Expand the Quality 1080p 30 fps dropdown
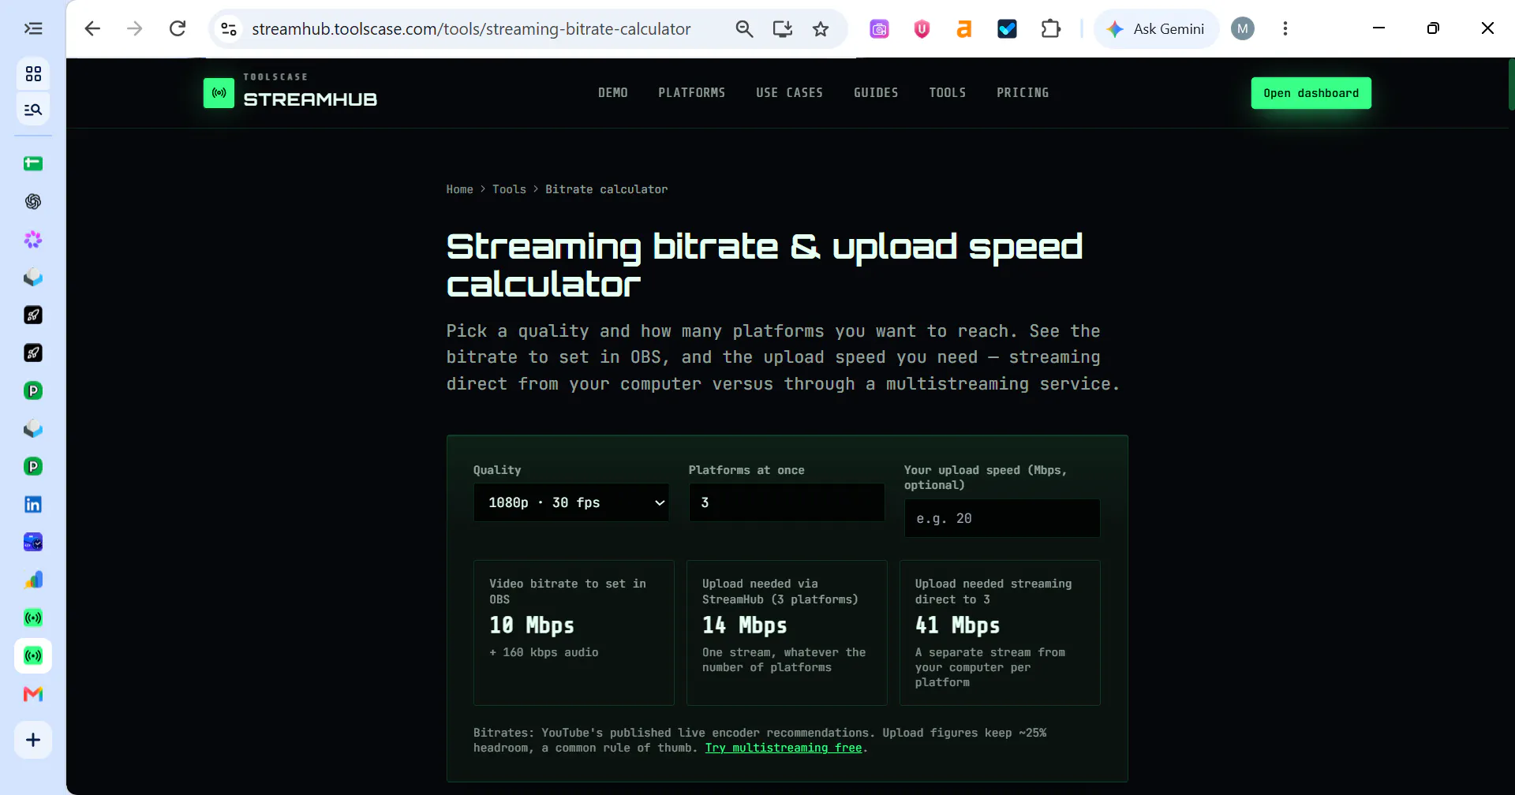 pyautogui.click(x=571, y=502)
